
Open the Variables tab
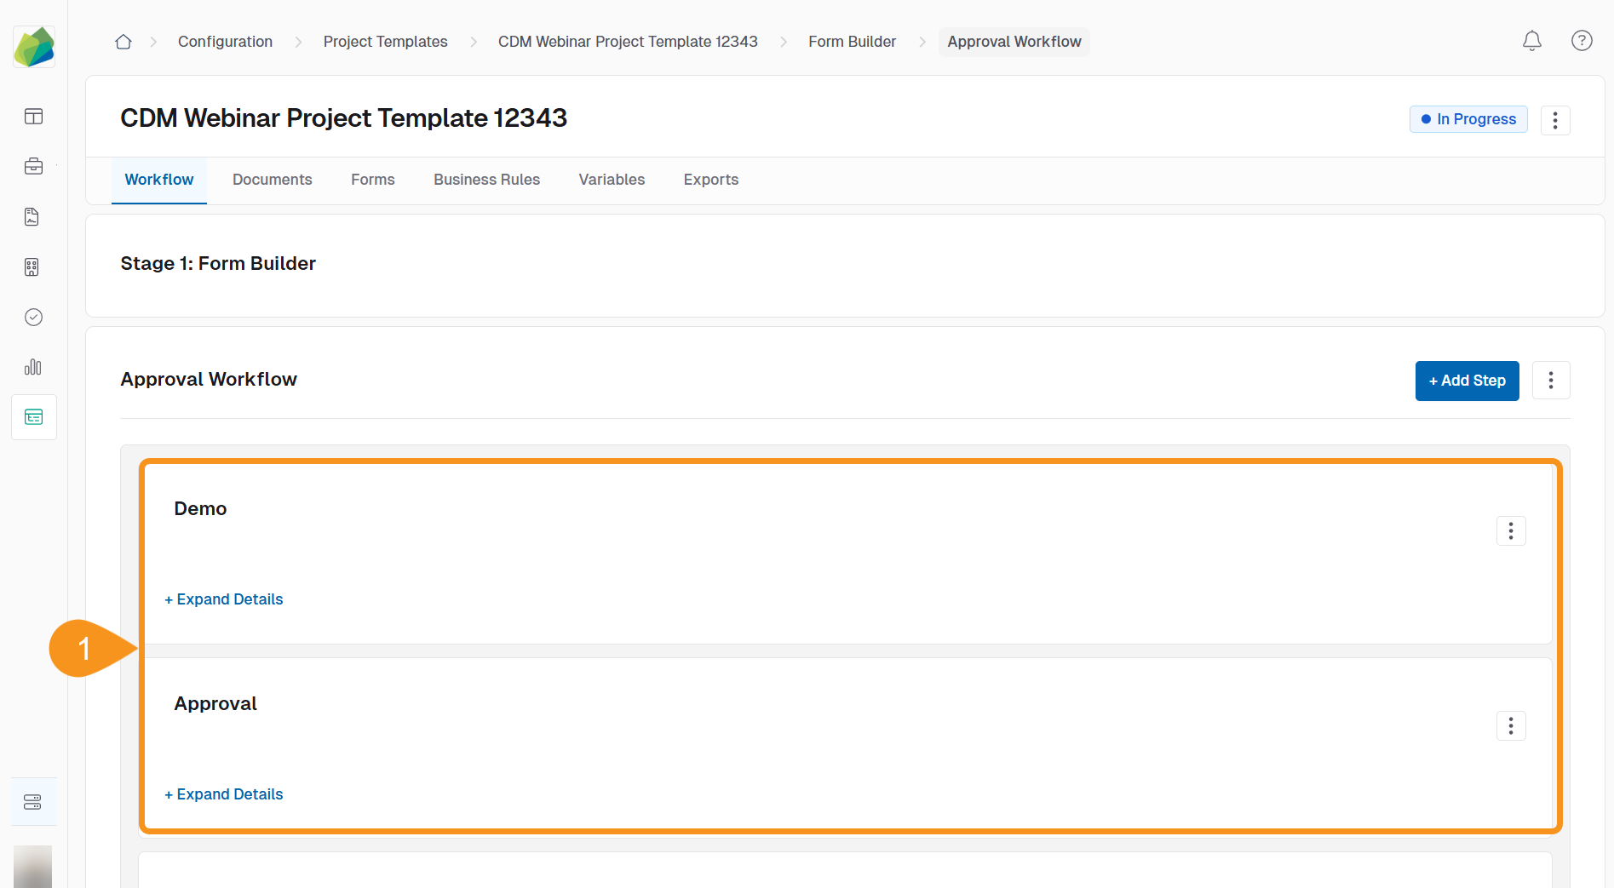[611, 180]
